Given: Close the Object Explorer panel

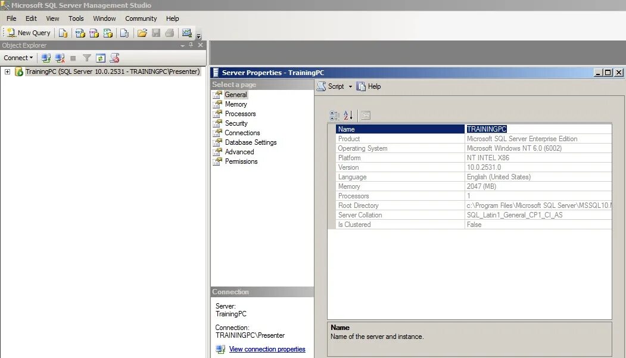Looking at the screenshot, I should [200, 45].
